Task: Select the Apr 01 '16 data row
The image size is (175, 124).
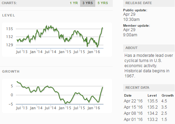Action: tap(149, 120)
